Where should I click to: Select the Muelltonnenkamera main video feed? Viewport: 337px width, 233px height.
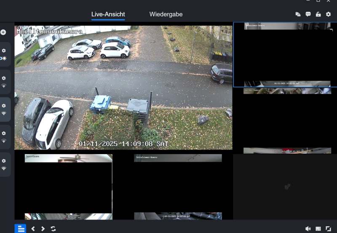pos(123,86)
